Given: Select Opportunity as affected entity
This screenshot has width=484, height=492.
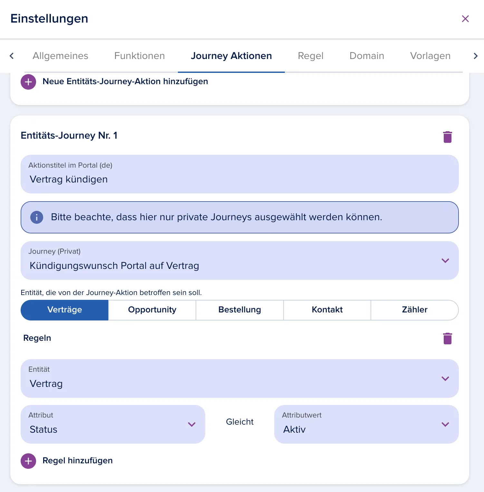Looking at the screenshot, I should click(x=152, y=310).
